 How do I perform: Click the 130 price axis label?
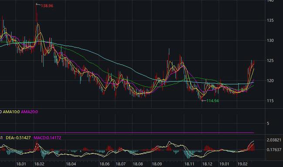[x=270, y=41]
